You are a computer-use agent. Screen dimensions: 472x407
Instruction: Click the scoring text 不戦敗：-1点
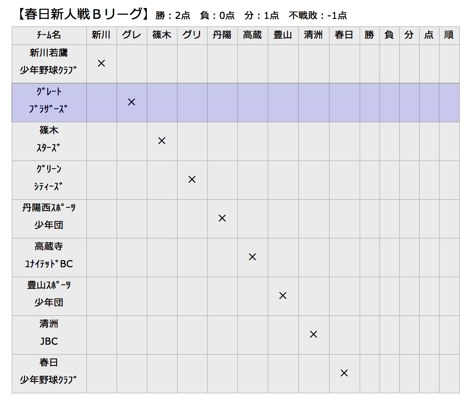click(318, 16)
